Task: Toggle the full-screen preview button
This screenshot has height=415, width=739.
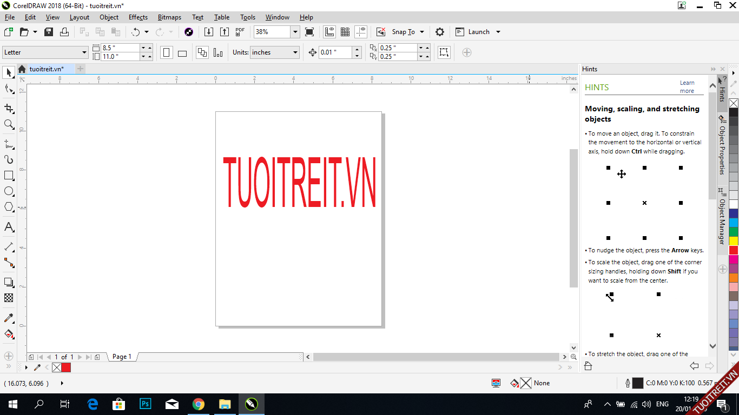Action: (x=309, y=32)
